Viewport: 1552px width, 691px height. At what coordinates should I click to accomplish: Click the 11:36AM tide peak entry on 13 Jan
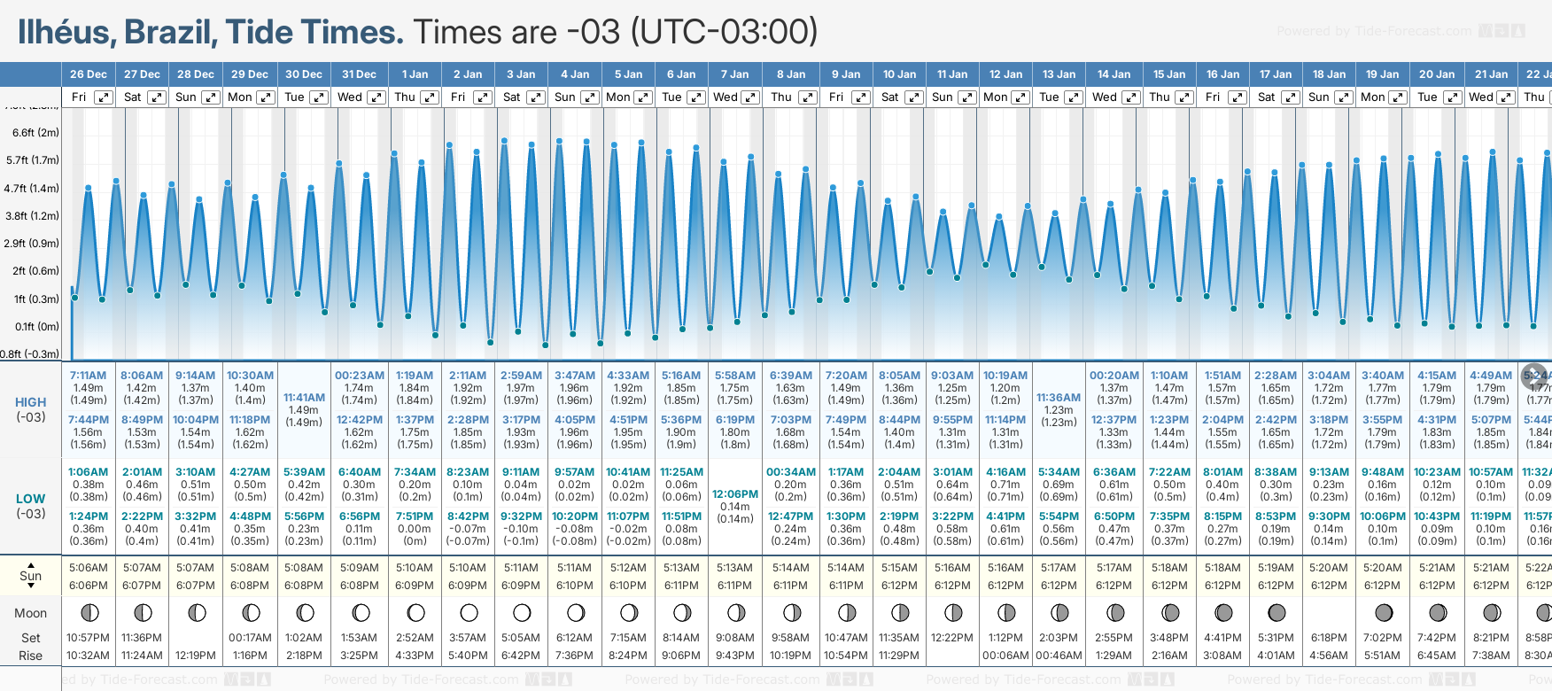[1059, 398]
